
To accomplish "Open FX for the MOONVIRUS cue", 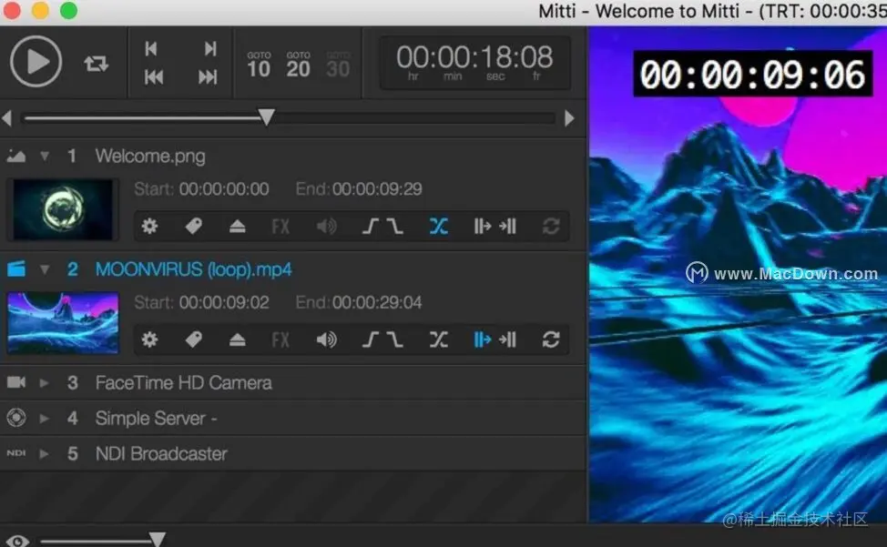I will coord(280,339).
